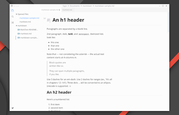Screen dimensions: 179x115
Task: Open the search sidebar panel
Action: click(x=13, y=17)
